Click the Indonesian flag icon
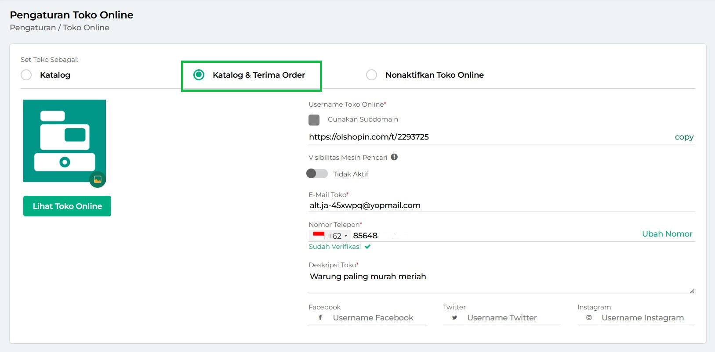The height and width of the screenshot is (352, 715). click(x=319, y=236)
